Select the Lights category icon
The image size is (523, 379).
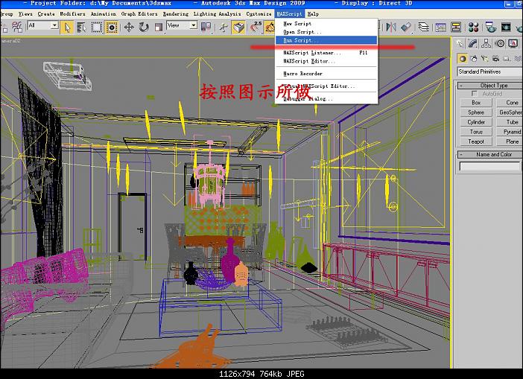[x=484, y=59]
